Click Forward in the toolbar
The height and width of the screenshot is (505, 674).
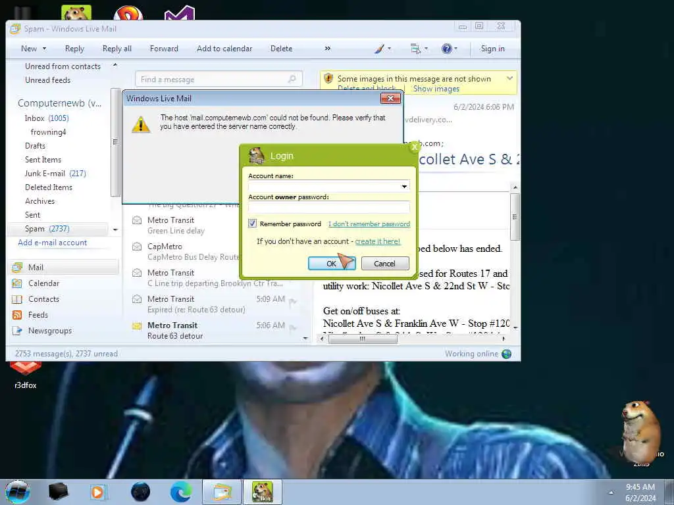164,49
